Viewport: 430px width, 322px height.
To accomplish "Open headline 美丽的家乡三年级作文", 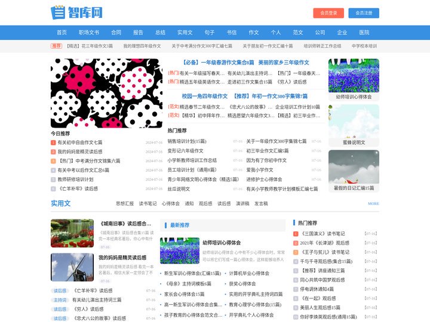I will (284, 63).
